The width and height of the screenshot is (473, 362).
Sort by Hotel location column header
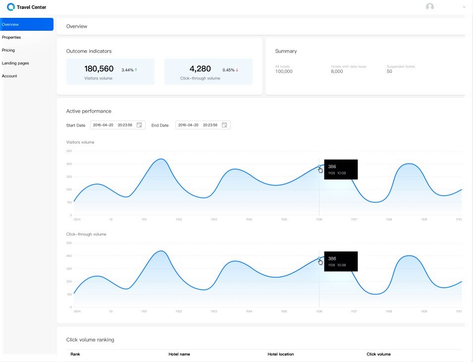(280, 354)
